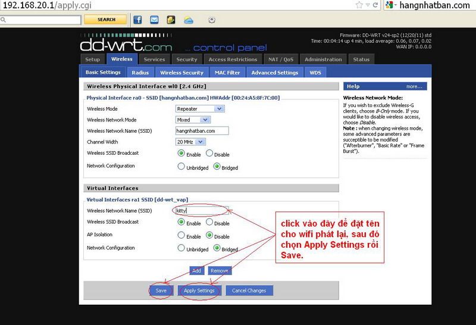Open the Access Restrictions tab
Image resolution: width=476 pixels, height=325 pixels.
pos(233,60)
